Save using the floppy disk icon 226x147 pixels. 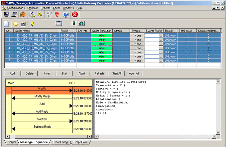(x=23, y=24)
